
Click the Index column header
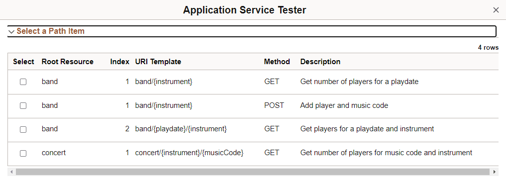pos(120,62)
